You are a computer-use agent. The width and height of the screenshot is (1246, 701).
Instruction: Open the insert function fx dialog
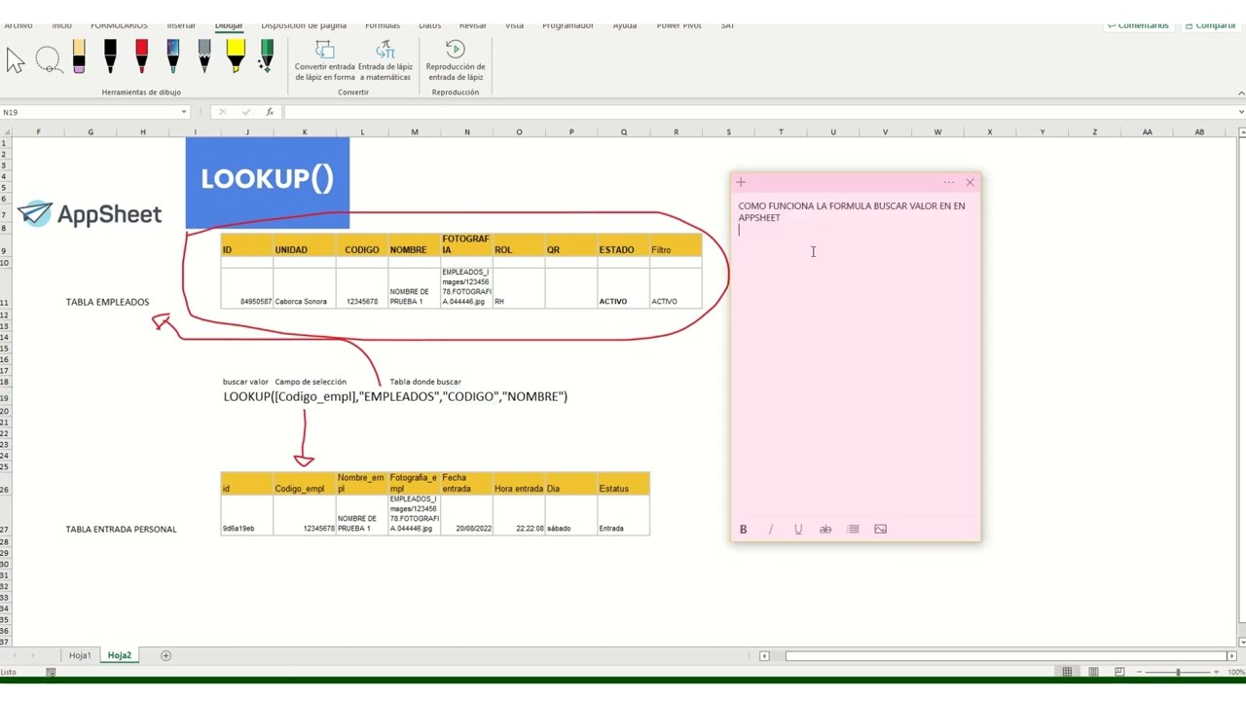(270, 112)
